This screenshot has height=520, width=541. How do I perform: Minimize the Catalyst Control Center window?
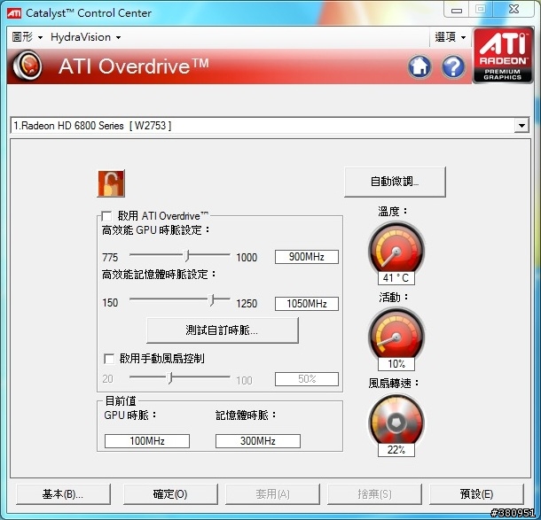coord(457,10)
